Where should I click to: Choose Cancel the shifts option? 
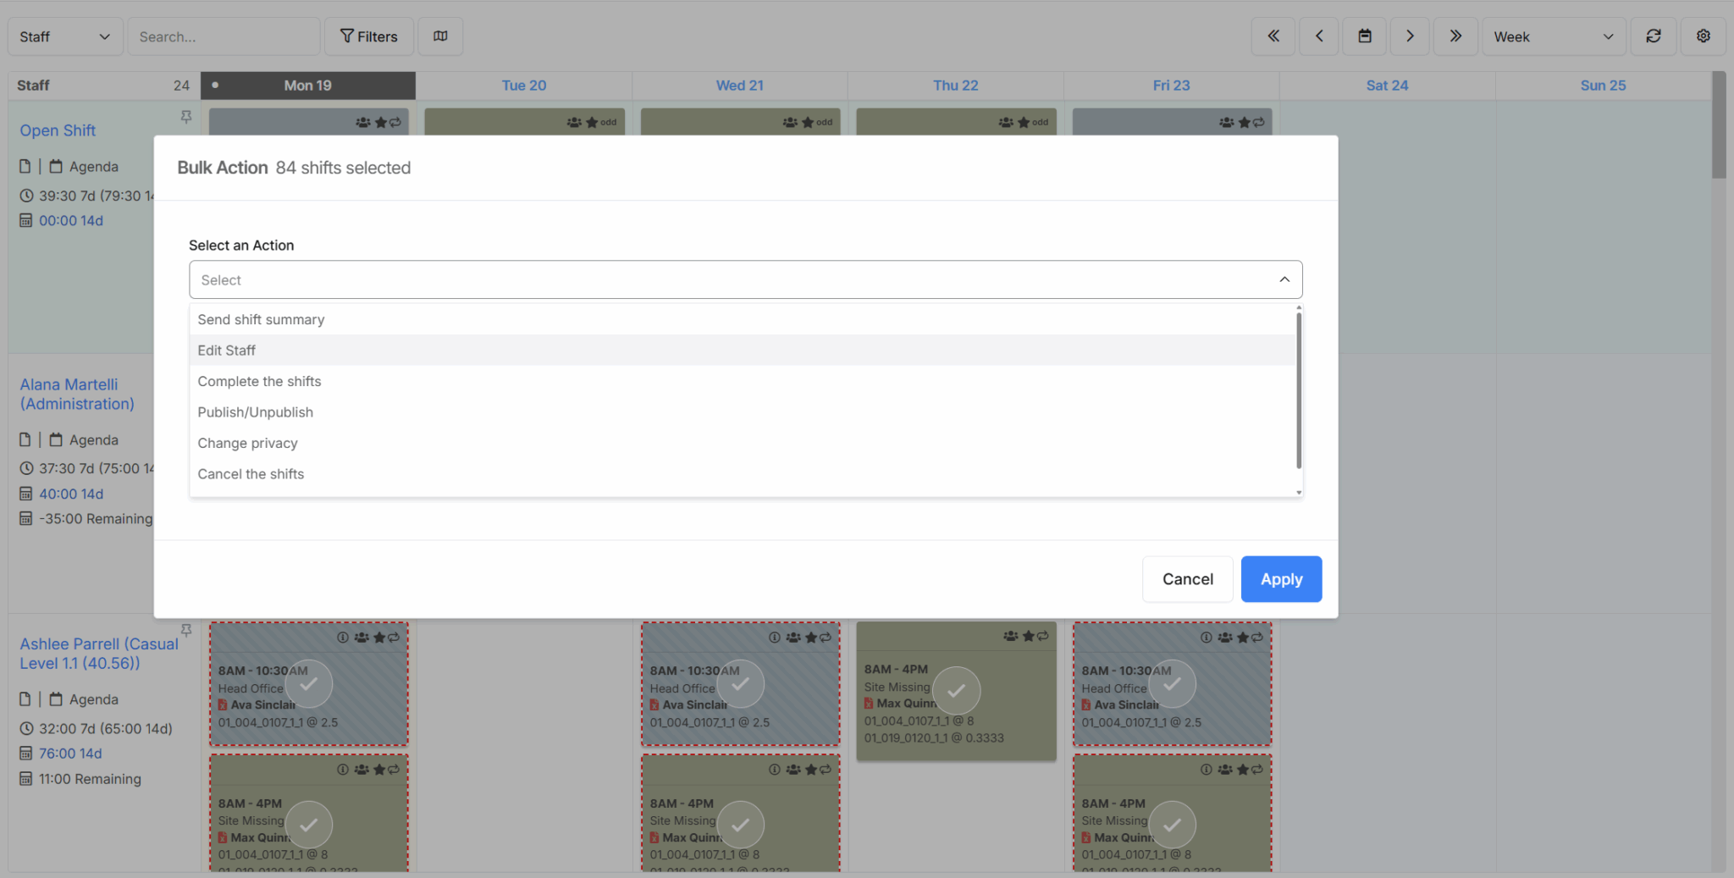click(x=743, y=474)
